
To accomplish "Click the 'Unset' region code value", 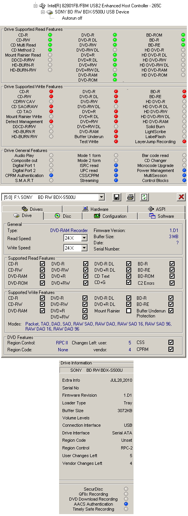I will (x=126, y=440).
